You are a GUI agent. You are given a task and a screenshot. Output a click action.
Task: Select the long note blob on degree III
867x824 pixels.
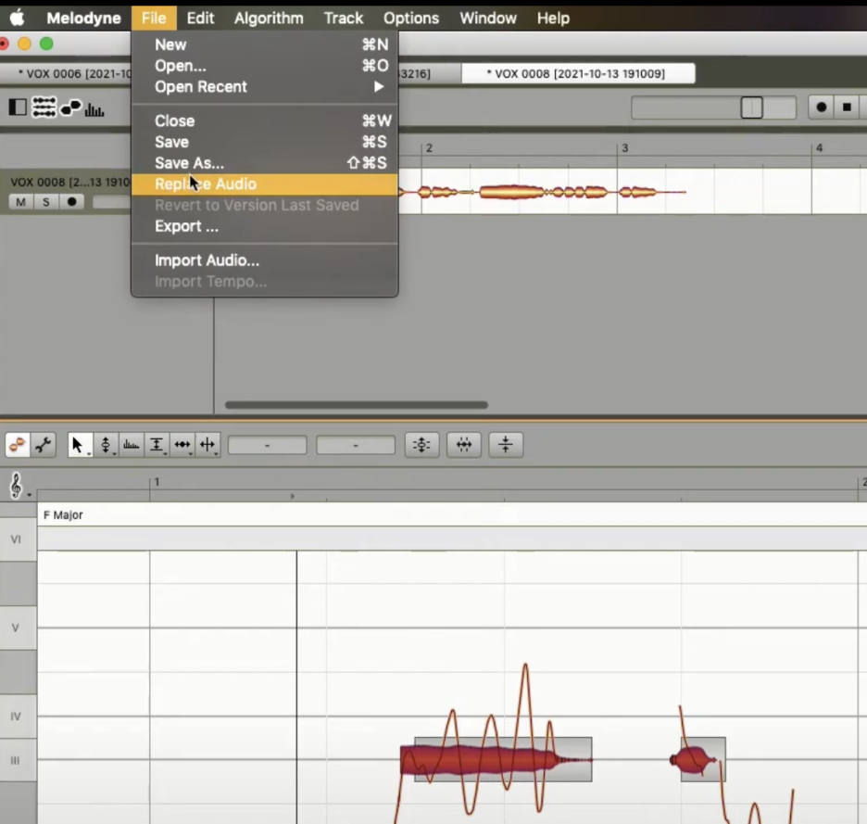click(496, 760)
